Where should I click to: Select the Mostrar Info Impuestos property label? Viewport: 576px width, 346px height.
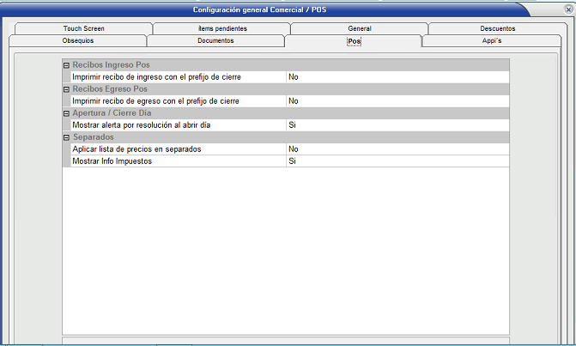tap(107, 161)
